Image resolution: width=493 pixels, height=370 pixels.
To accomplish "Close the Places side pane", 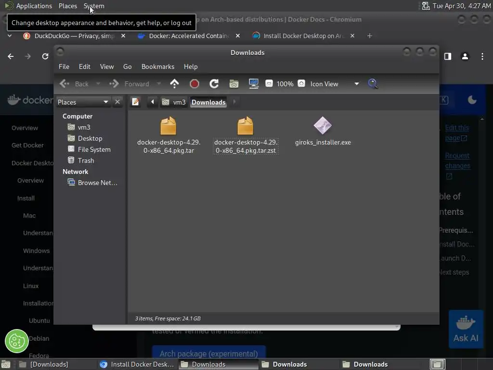I will pos(117,102).
